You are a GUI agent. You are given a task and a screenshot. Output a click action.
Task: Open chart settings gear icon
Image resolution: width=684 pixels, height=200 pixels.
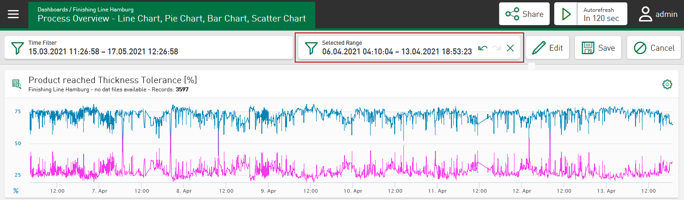pos(667,84)
